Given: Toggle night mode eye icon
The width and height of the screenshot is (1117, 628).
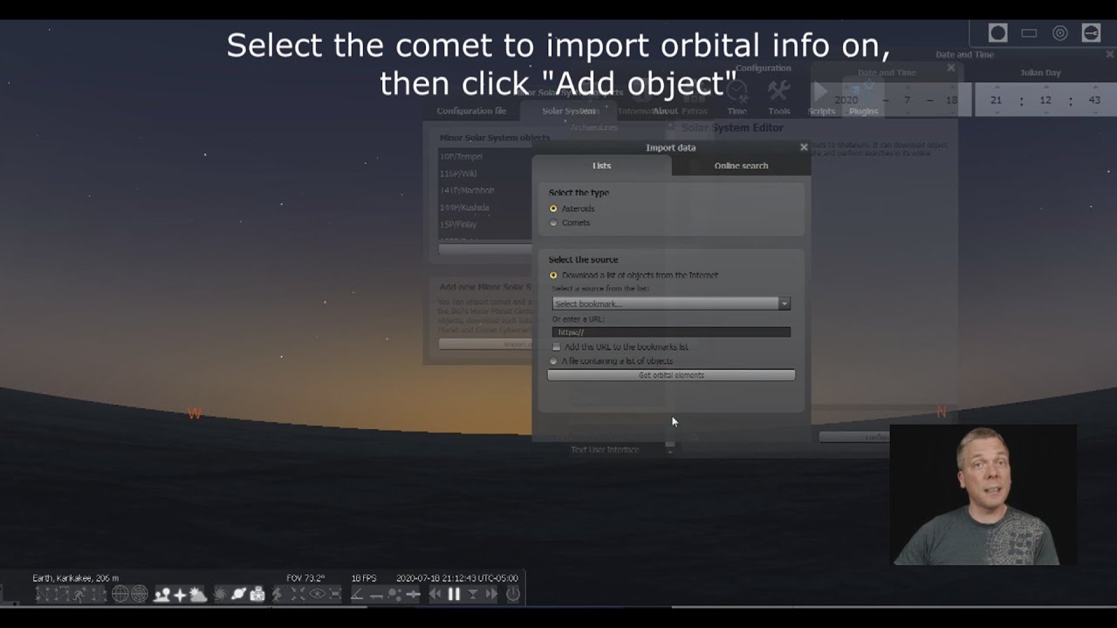Looking at the screenshot, I should tap(317, 594).
